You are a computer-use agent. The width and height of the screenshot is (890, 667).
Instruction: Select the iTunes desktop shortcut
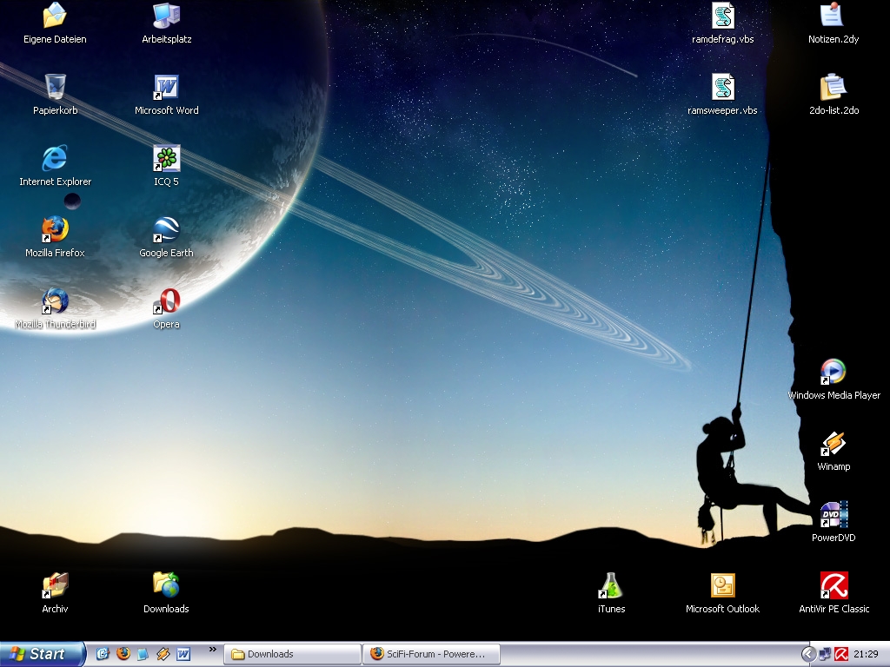[x=611, y=586]
